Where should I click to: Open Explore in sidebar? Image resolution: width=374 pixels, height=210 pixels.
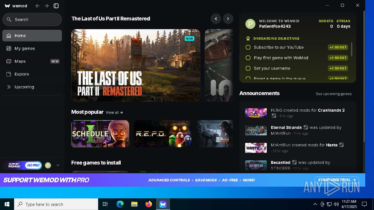tap(32, 74)
